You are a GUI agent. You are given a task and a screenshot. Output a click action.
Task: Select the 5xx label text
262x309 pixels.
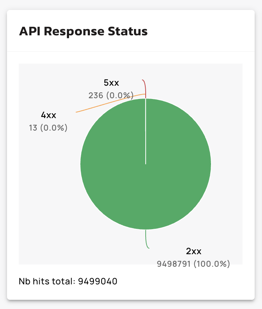tap(112, 83)
